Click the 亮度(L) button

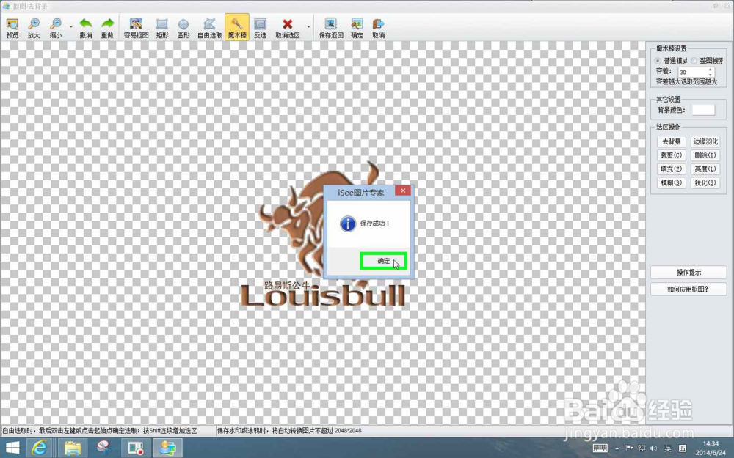click(x=705, y=169)
